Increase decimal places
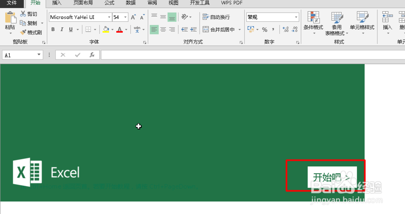 pos(286,30)
